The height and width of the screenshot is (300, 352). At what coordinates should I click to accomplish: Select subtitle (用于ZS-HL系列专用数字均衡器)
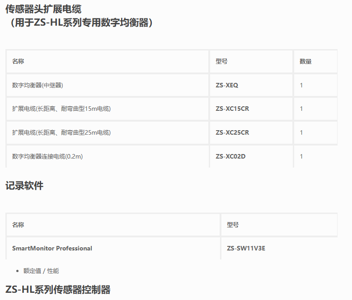click(x=81, y=23)
